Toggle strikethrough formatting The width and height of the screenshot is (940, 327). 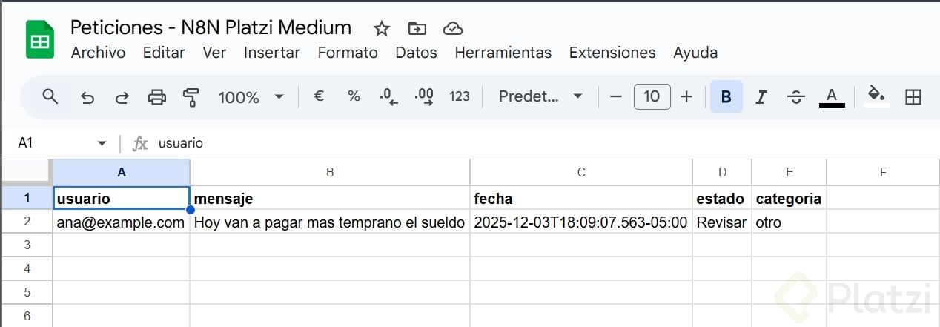[796, 96]
